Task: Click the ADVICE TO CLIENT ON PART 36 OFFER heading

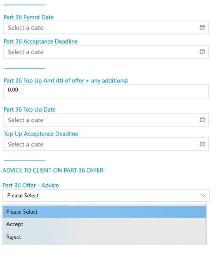Action: [54, 171]
